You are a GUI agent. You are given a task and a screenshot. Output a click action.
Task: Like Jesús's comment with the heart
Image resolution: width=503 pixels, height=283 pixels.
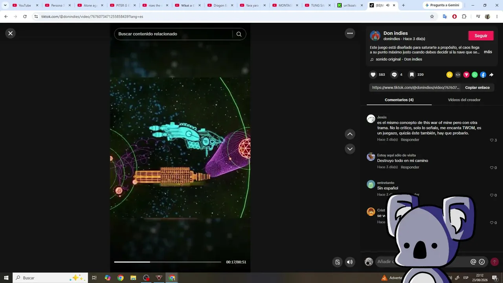pos(492,140)
